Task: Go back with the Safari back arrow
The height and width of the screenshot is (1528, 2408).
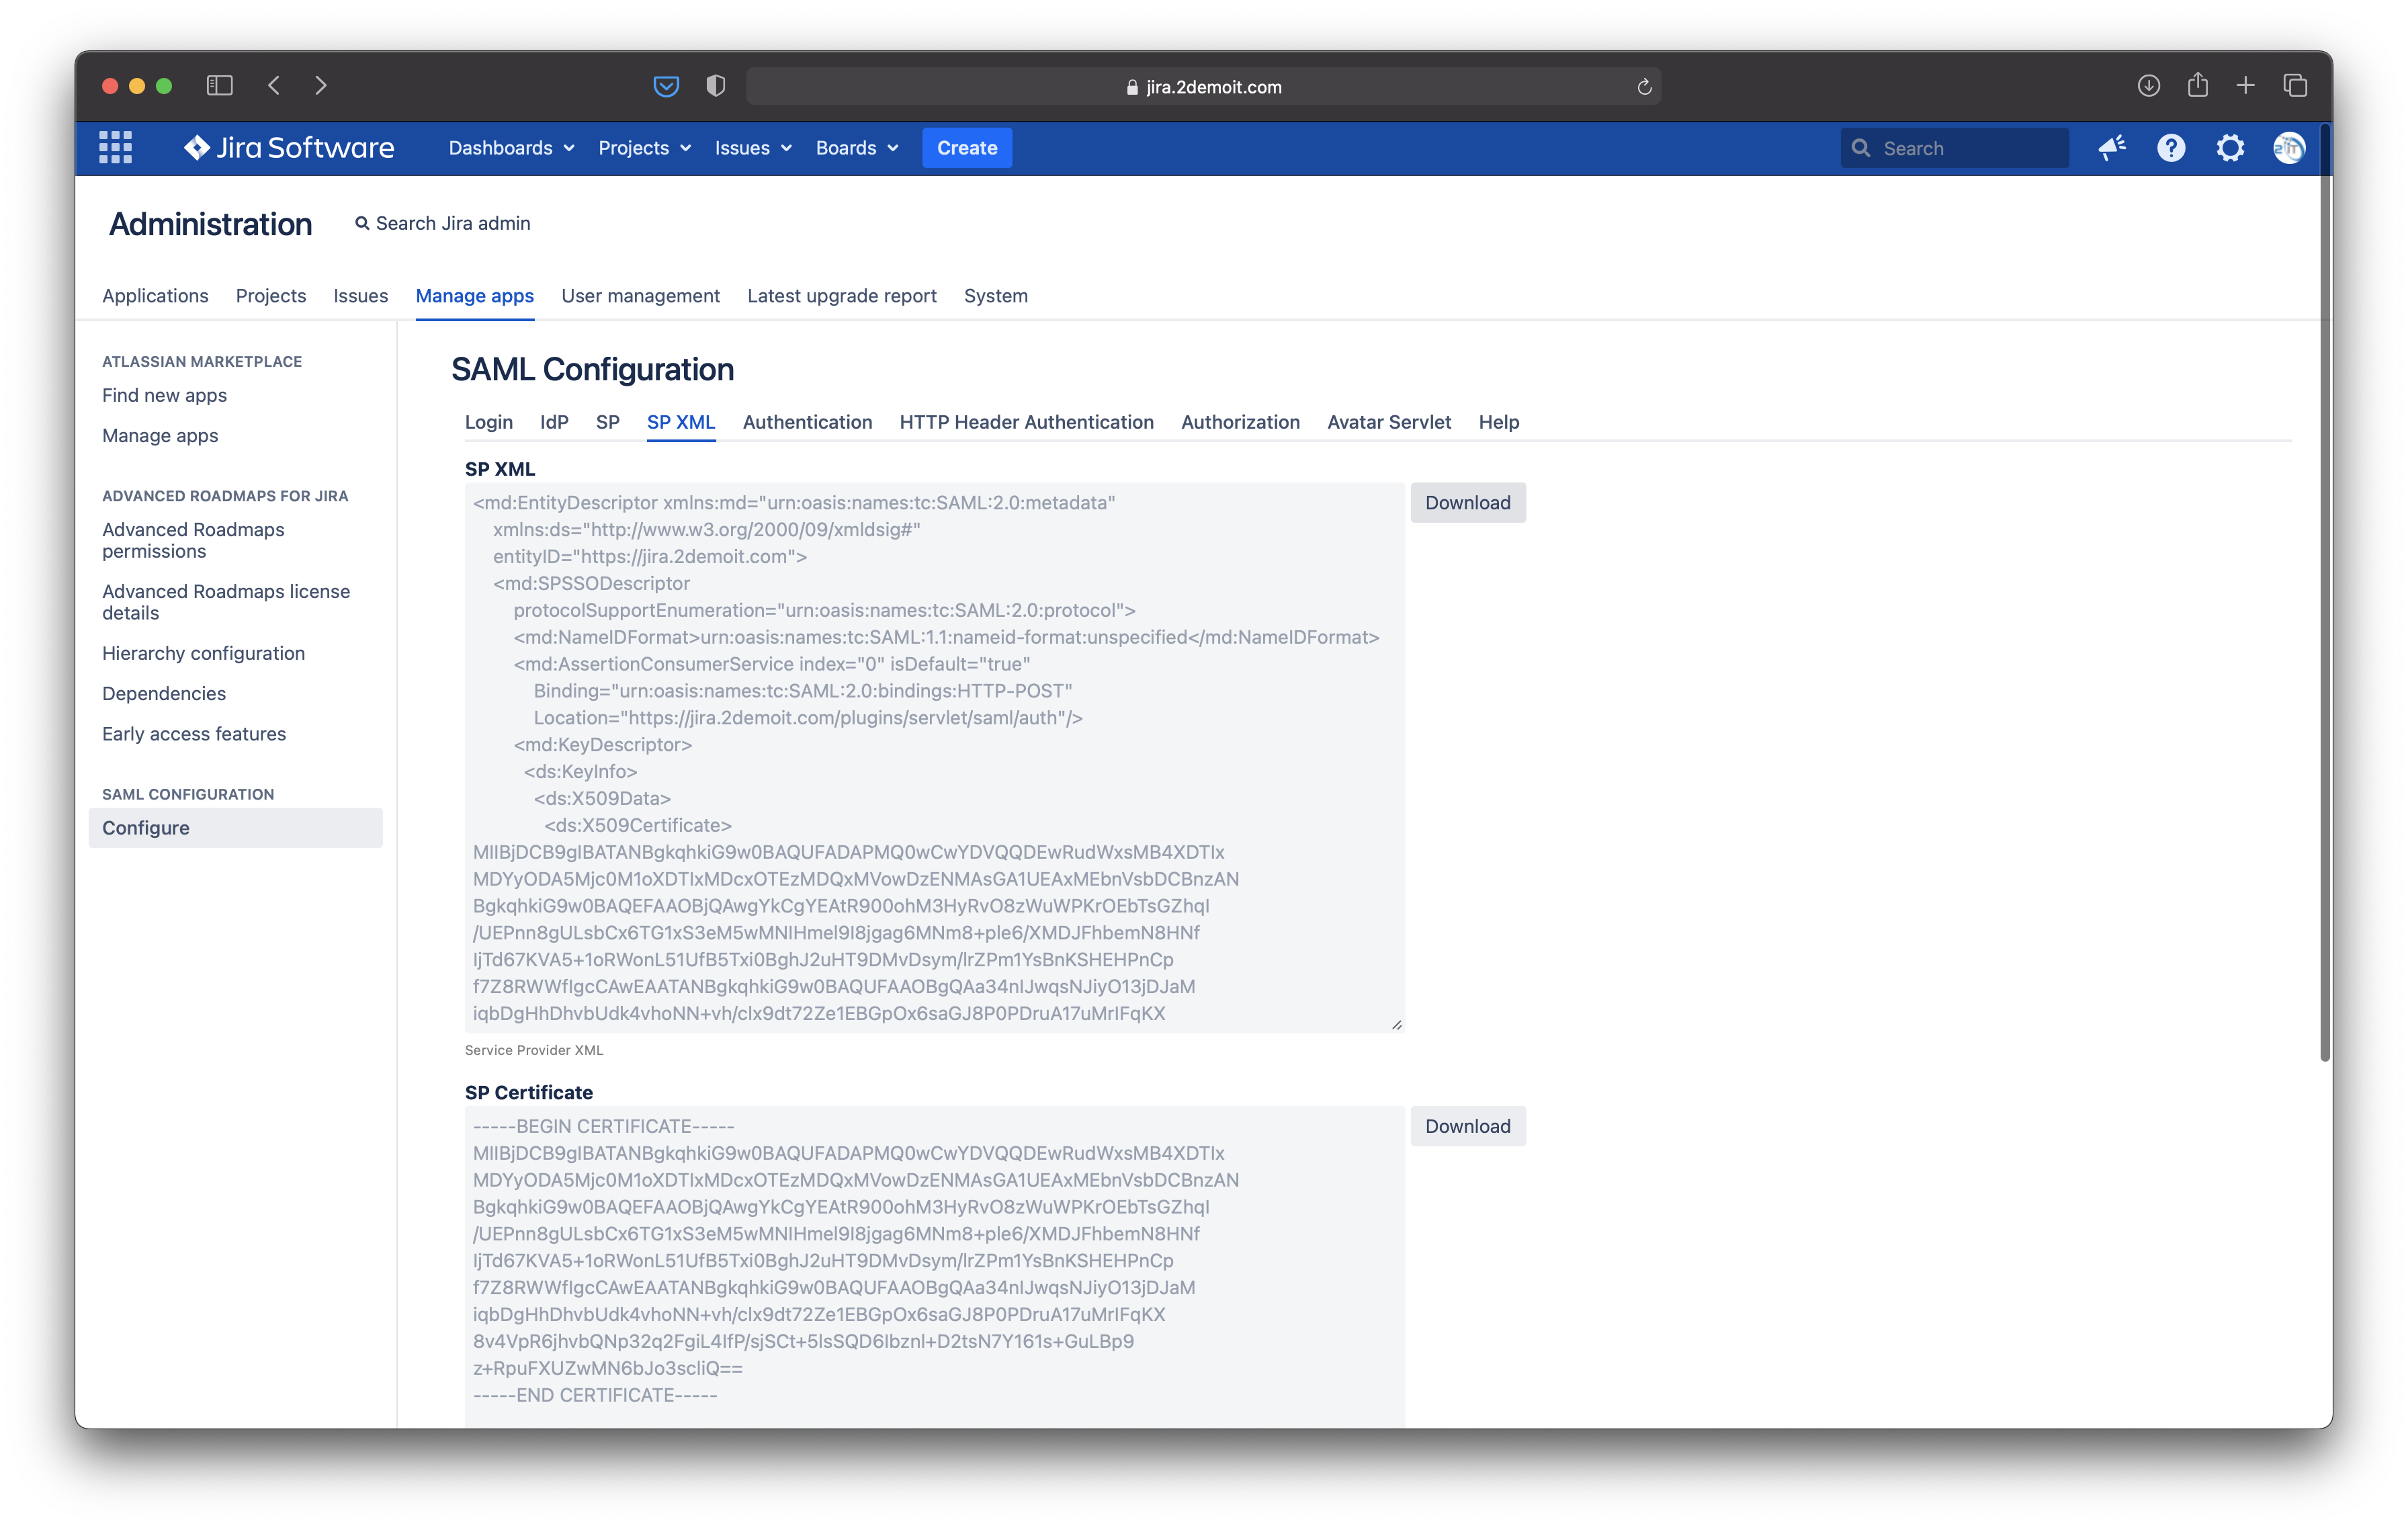Action: (274, 86)
